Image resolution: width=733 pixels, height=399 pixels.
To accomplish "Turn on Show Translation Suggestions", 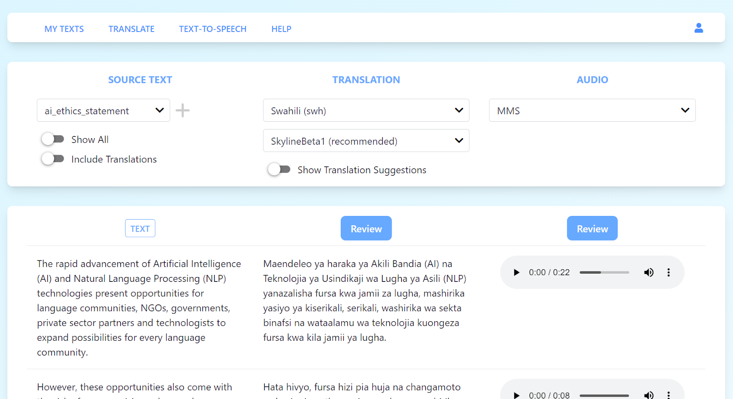I will pos(279,169).
